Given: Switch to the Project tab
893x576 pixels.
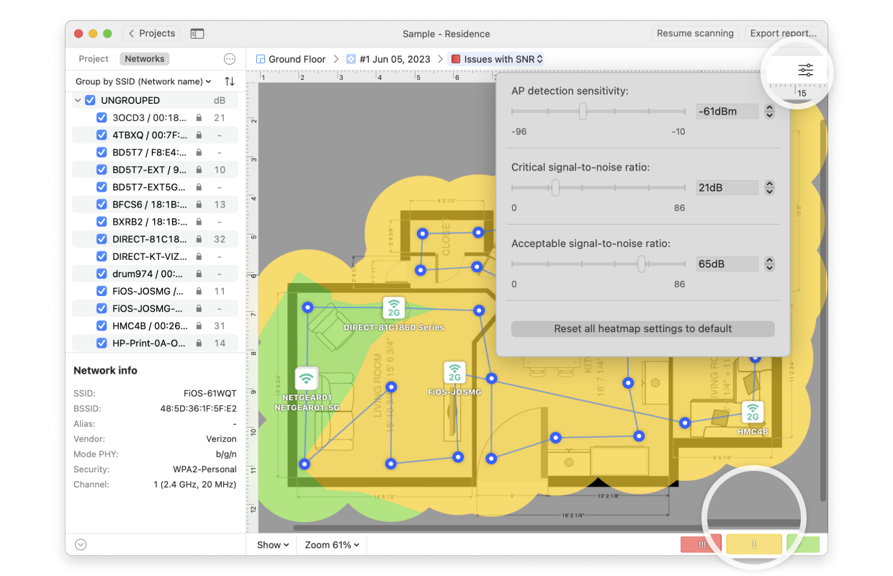Looking at the screenshot, I should (94, 59).
